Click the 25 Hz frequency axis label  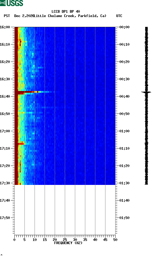point(65,240)
